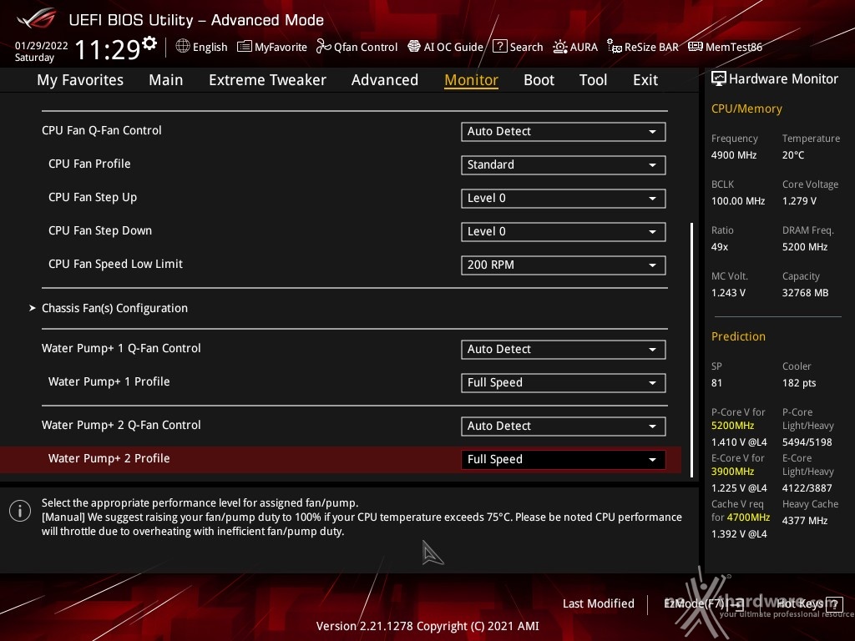Open CPU Fan Step Down dropdown
Image resolution: width=855 pixels, height=641 pixels.
tap(564, 232)
